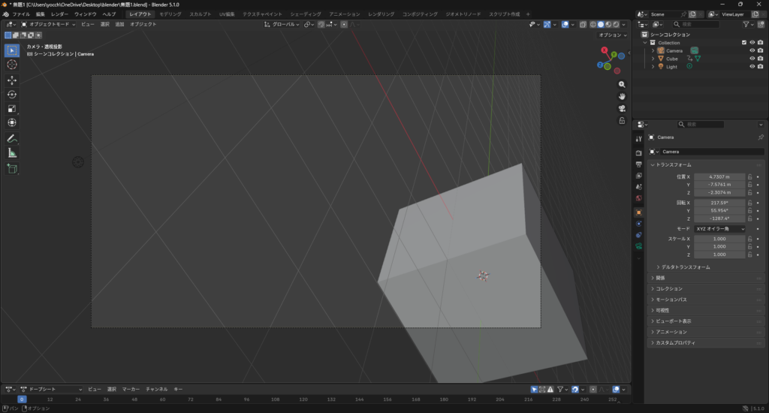Open the XYZ オイラー角 rotation mode dropdown
Image resolution: width=769 pixels, height=413 pixels.
tap(719, 228)
